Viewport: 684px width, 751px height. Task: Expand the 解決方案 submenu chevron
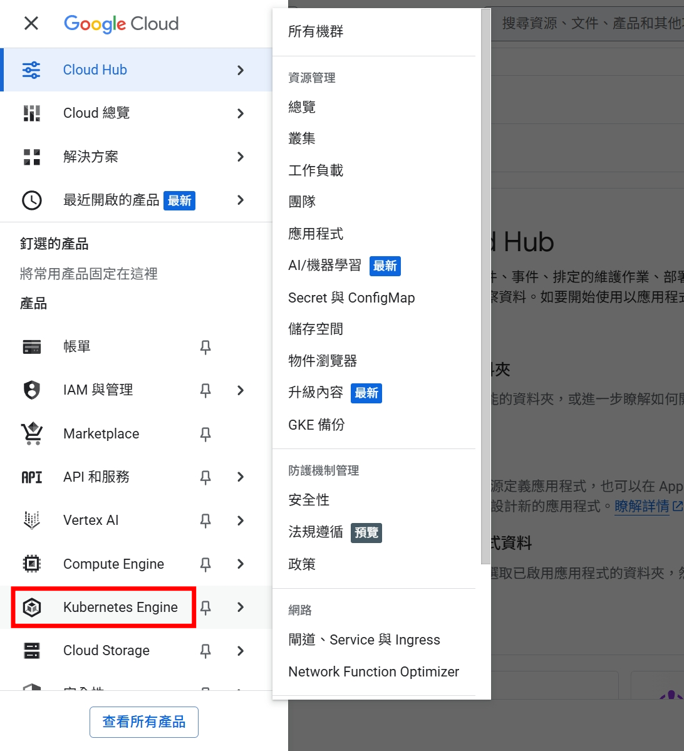click(x=241, y=157)
